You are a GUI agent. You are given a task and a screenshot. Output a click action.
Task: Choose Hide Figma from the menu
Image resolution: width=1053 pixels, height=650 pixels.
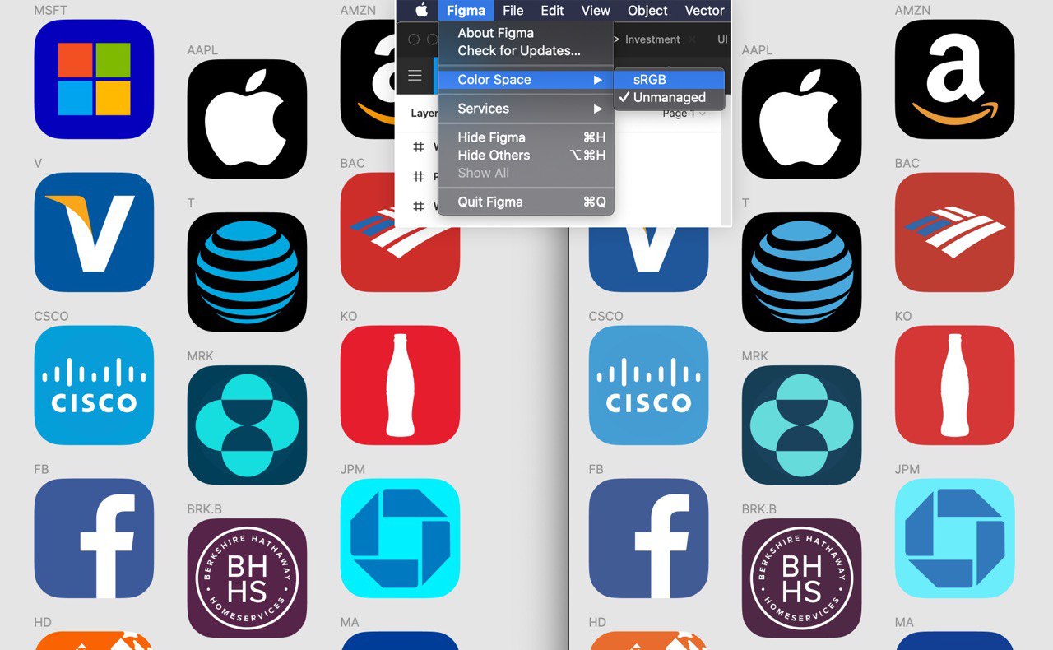click(526, 137)
